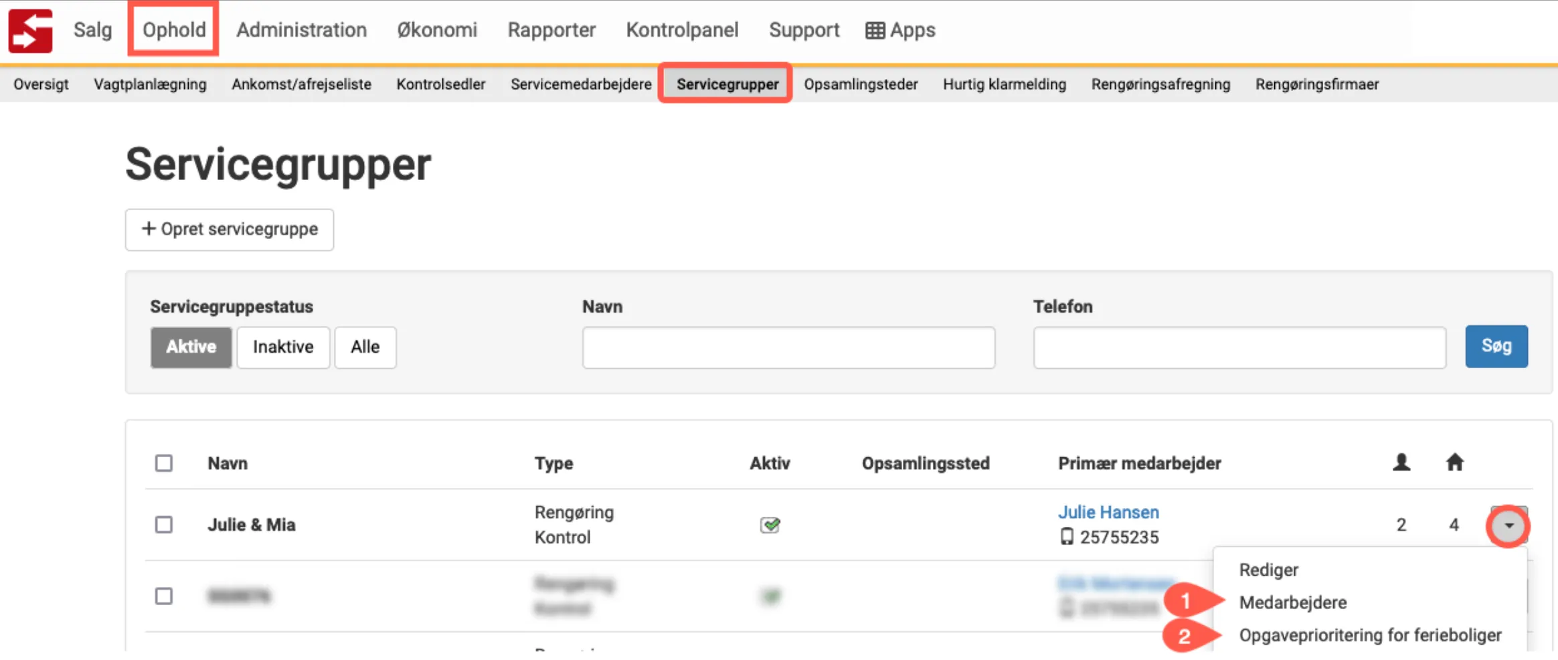Go to the Opsamlingsteder tab
This screenshot has width=1558, height=660.
pos(861,84)
